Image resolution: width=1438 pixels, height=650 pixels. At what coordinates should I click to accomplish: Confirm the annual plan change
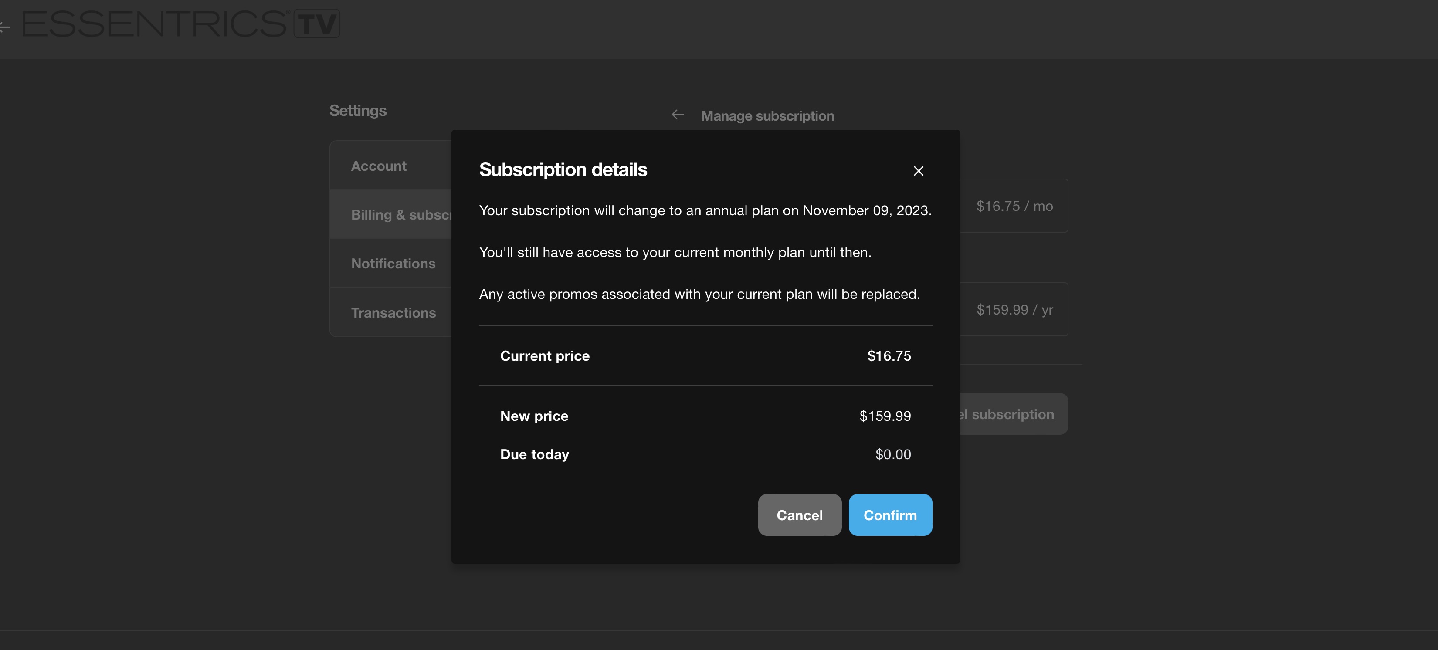890,515
